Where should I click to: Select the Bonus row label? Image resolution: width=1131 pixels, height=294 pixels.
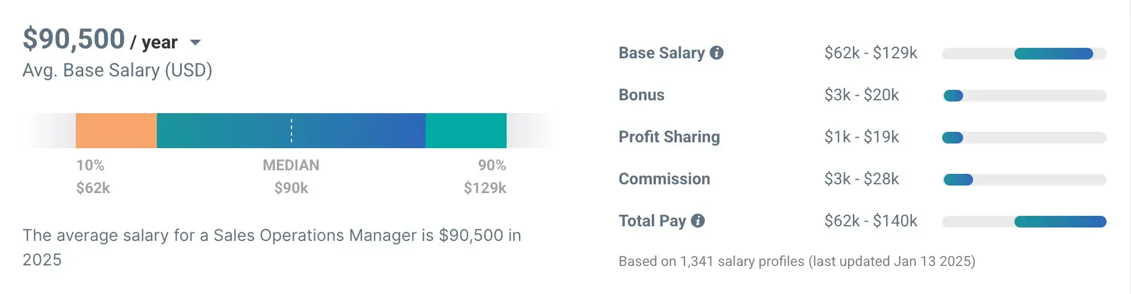641,95
